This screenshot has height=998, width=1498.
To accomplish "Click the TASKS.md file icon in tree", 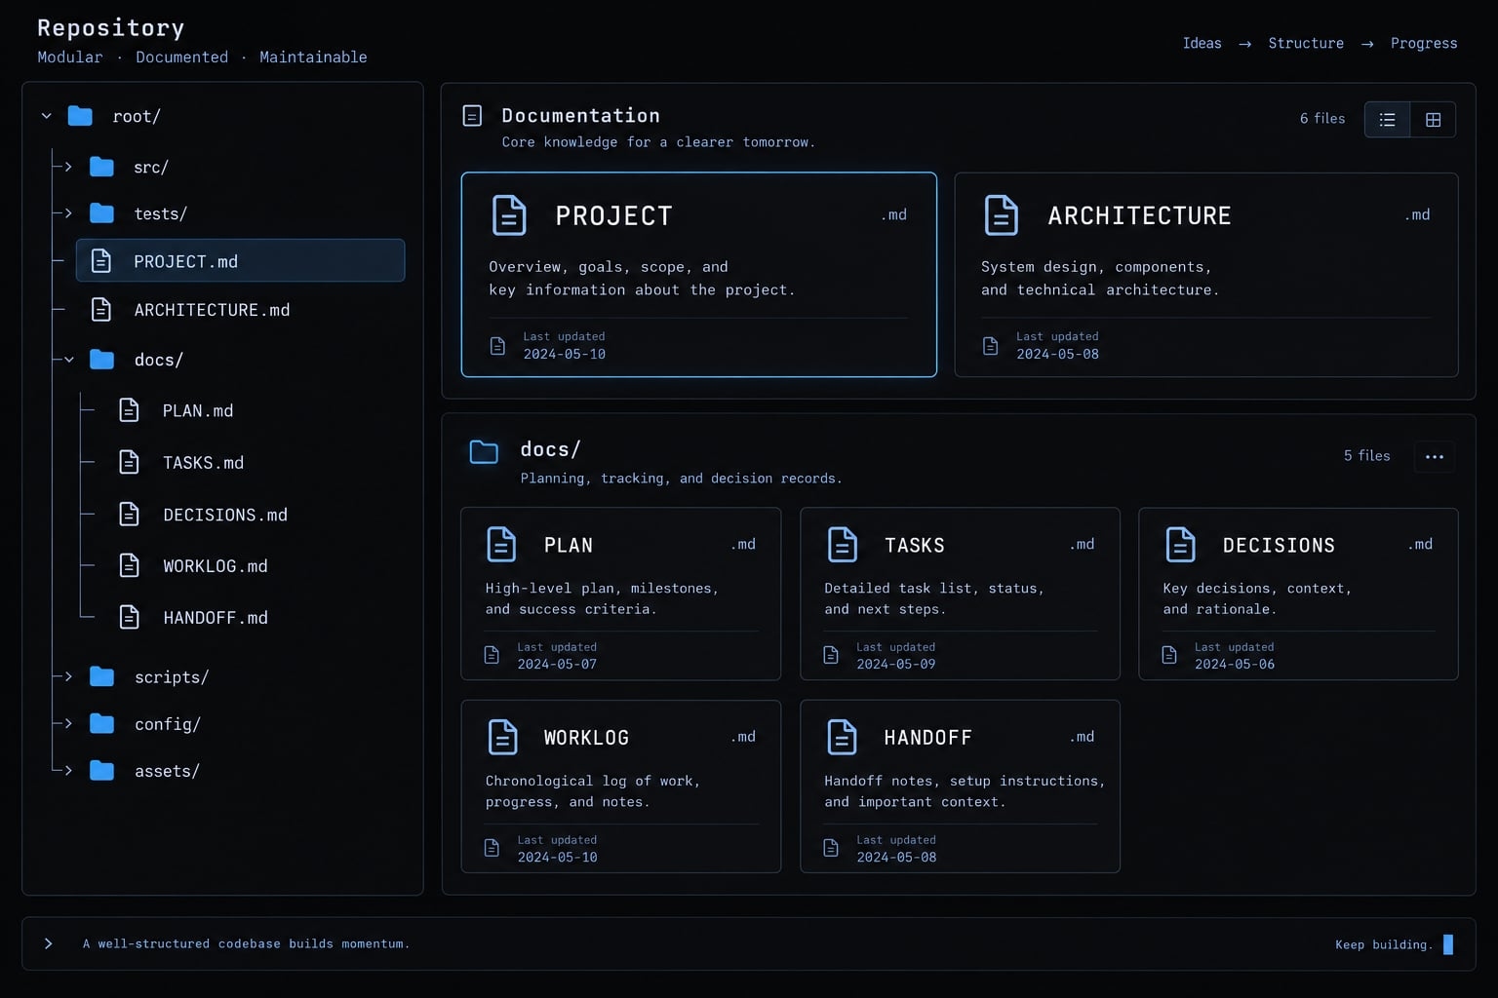I will (x=129, y=462).
